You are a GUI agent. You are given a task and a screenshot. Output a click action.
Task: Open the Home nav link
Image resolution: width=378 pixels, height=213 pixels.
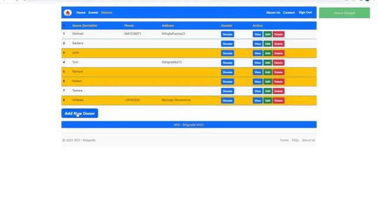point(81,12)
